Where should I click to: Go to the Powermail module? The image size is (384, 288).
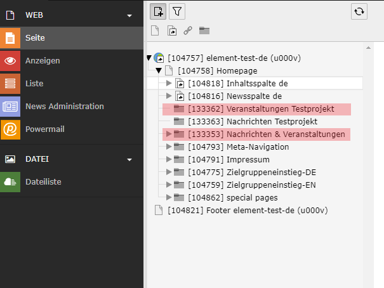tap(44, 129)
